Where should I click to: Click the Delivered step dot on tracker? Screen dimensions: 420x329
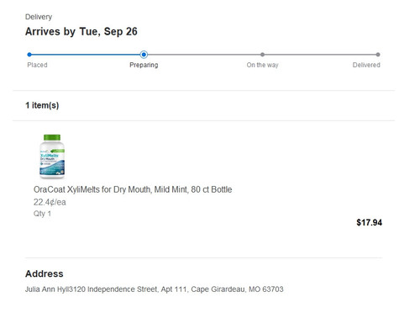378,55
